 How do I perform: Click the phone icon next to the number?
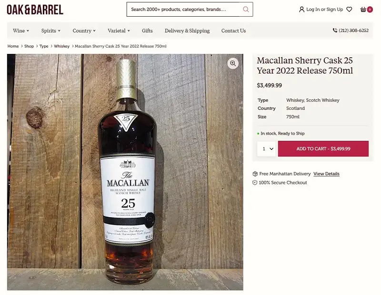pos(336,31)
